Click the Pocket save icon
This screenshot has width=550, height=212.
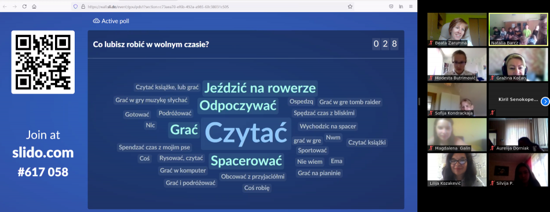391,6
